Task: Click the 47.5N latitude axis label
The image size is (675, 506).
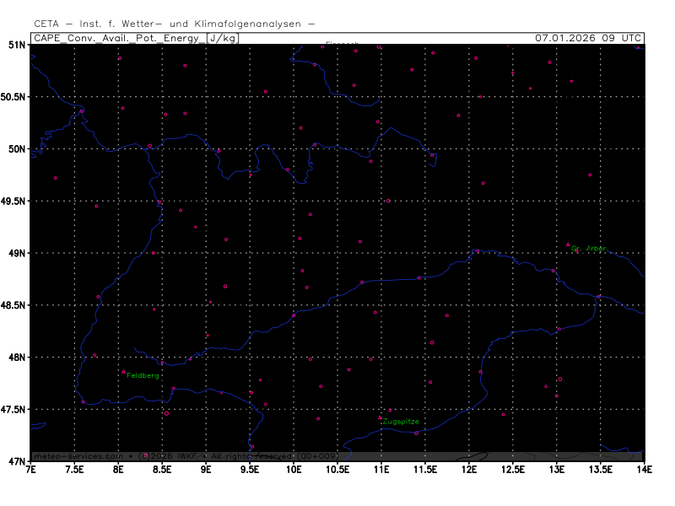Action: click(x=13, y=409)
